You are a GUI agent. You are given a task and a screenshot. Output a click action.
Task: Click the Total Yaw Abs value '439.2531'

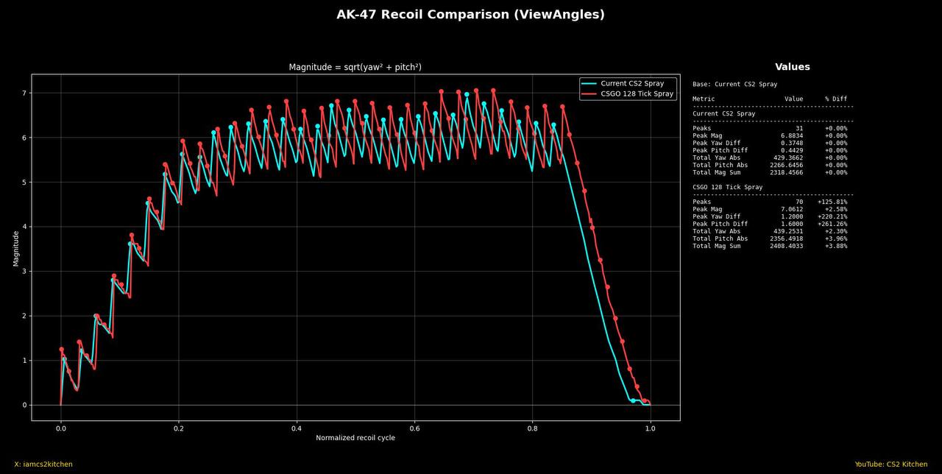(788, 231)
